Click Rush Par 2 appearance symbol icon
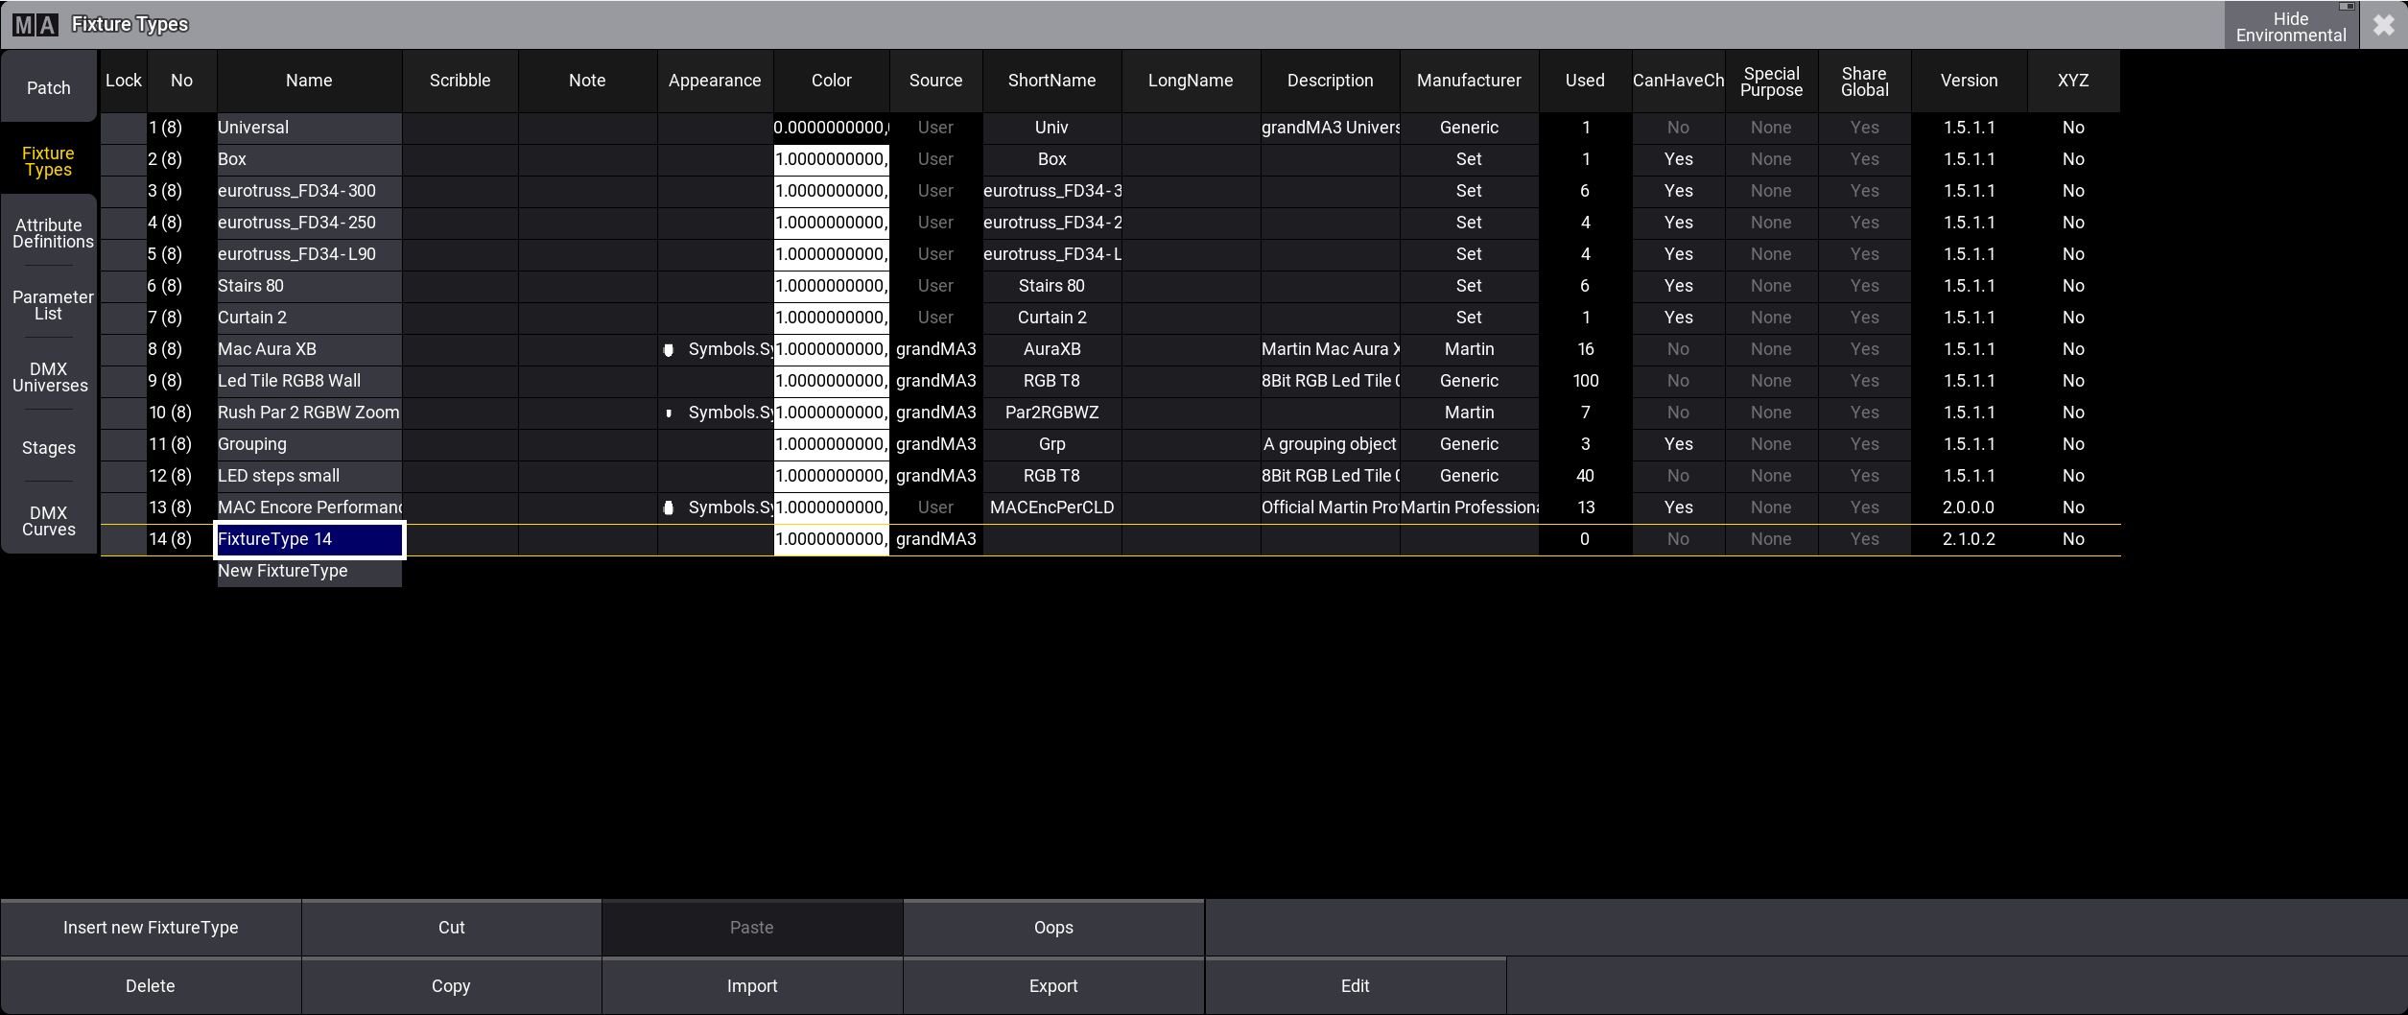 (x=669, y=413)
